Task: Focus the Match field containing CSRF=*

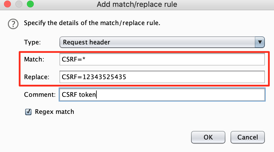Action: click(x=162, y=59)
